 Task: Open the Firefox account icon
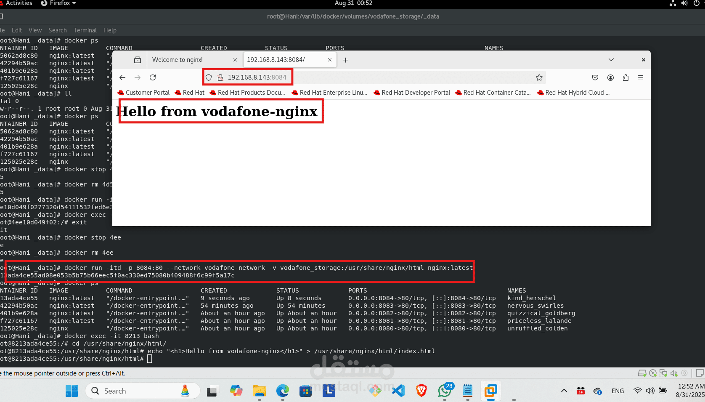tap(610, 77)
